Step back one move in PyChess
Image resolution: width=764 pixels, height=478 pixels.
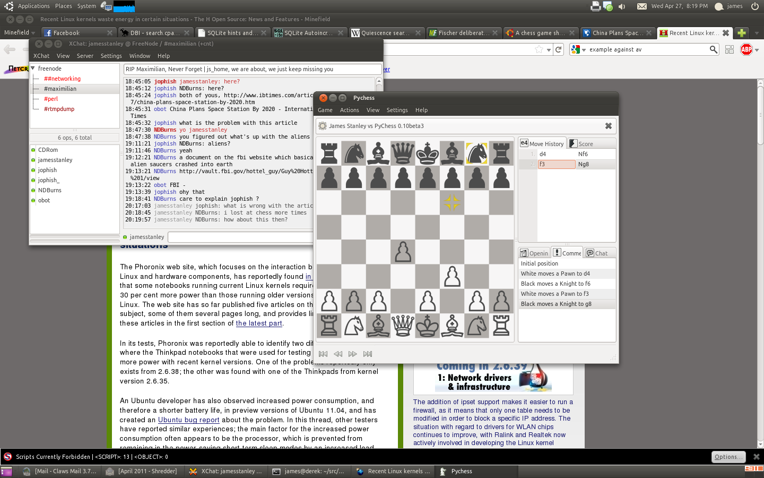coord(338,354)
